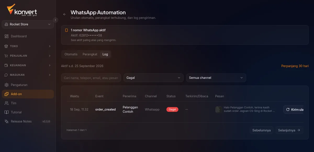This screenshot has height=152, width=314.
Task: Open the Add-on sidebar item
Action: tap(28, 94)
